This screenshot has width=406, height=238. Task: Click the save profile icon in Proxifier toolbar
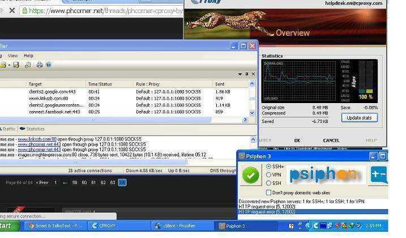(16, 65)
